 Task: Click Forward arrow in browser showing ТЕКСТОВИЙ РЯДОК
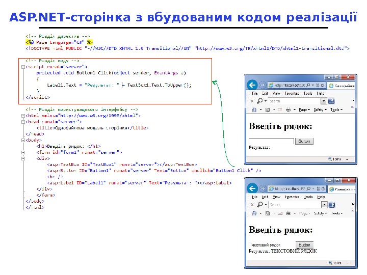pyautogui.click(x=263, y=188)
